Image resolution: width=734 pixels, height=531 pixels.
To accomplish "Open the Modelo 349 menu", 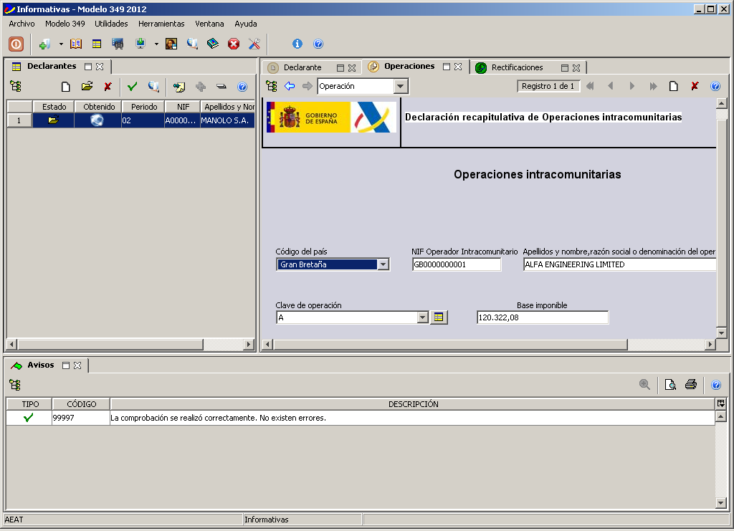I will (65, 24).
